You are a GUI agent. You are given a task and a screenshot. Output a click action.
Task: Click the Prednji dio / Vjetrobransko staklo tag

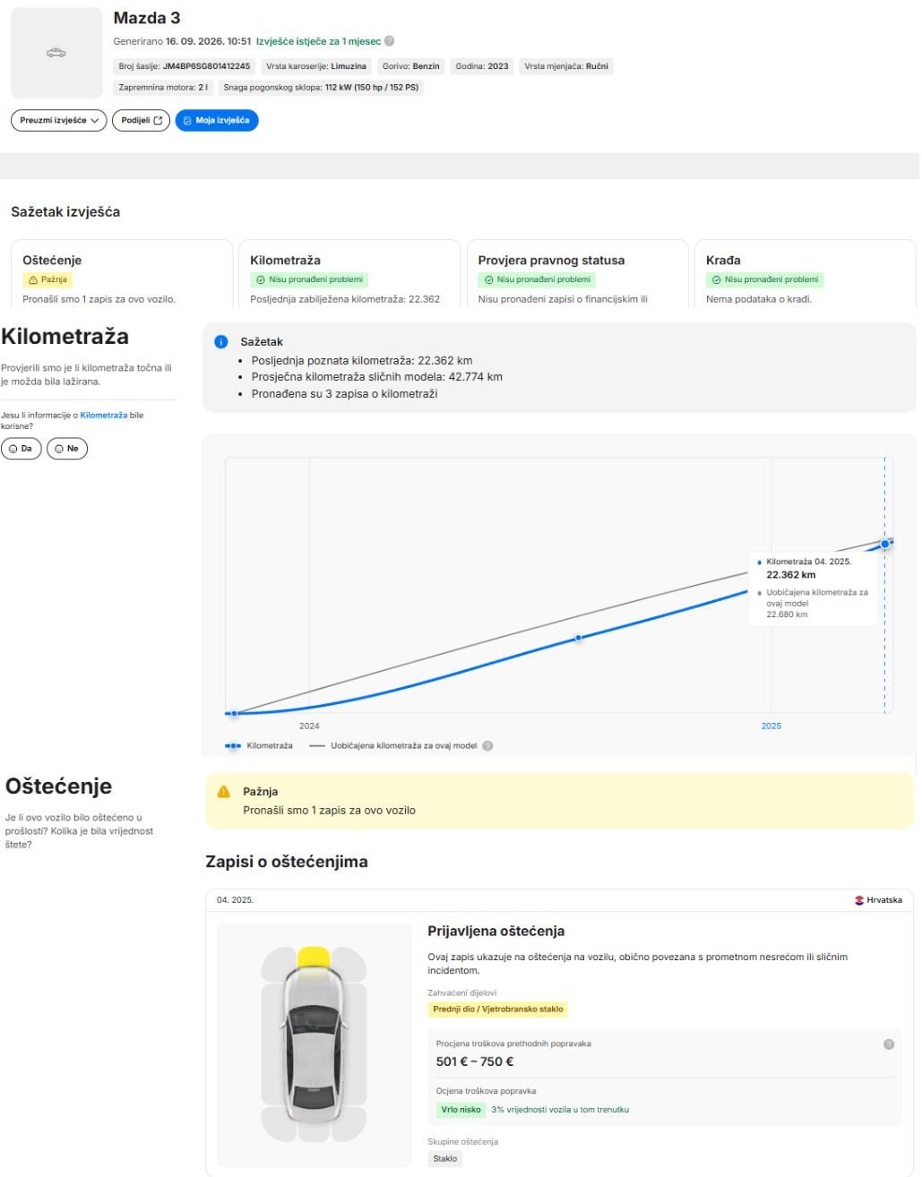pyautogui.click(x=498, y=1009)
